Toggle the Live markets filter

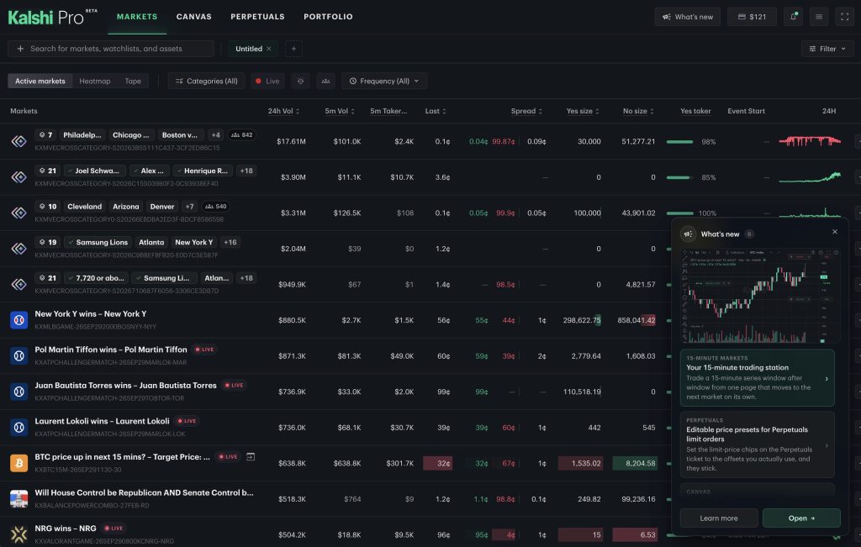(x=267, y=82)
